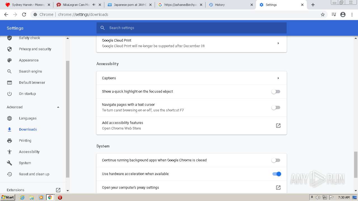This screenshot has height=201, width=358.
Task: Toggle navigate pages with a text cursor
Action: click(276, 107)
